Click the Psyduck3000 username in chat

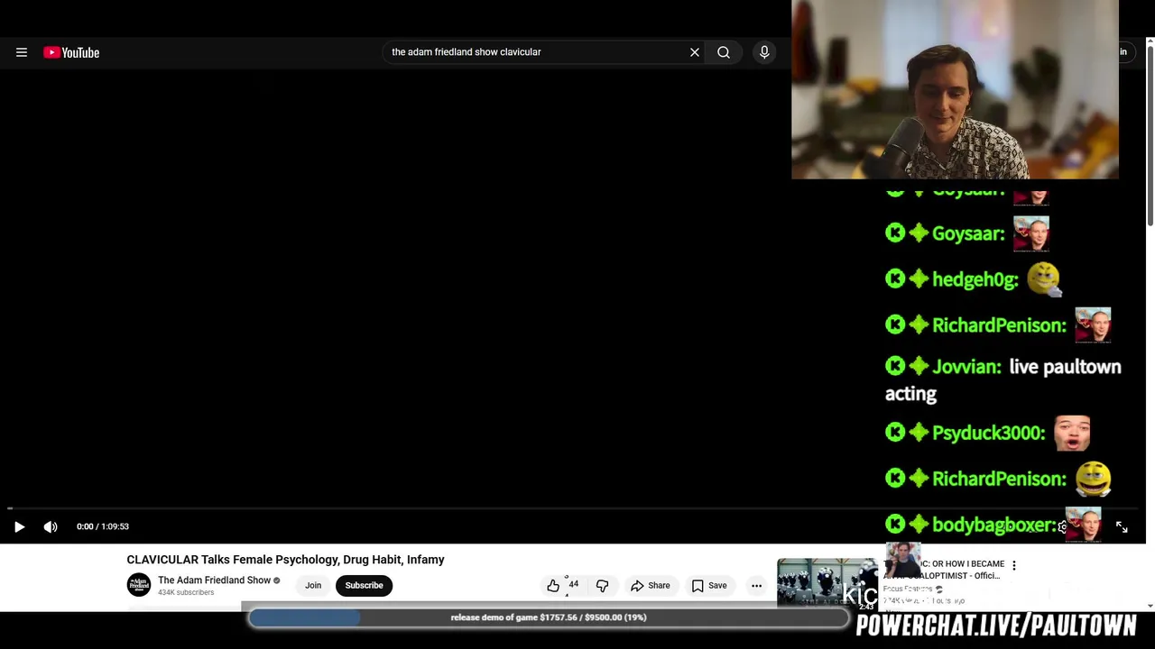click(988, 434)
